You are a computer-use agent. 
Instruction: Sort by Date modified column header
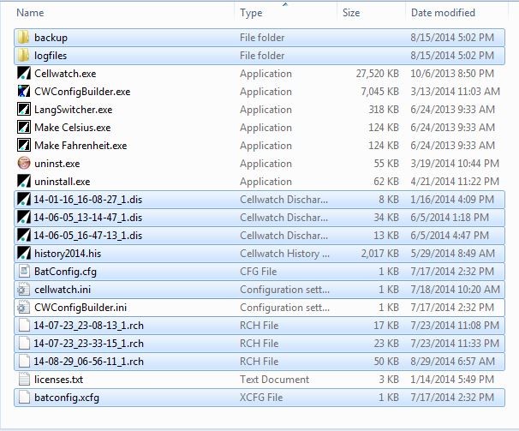pos(443,13)
